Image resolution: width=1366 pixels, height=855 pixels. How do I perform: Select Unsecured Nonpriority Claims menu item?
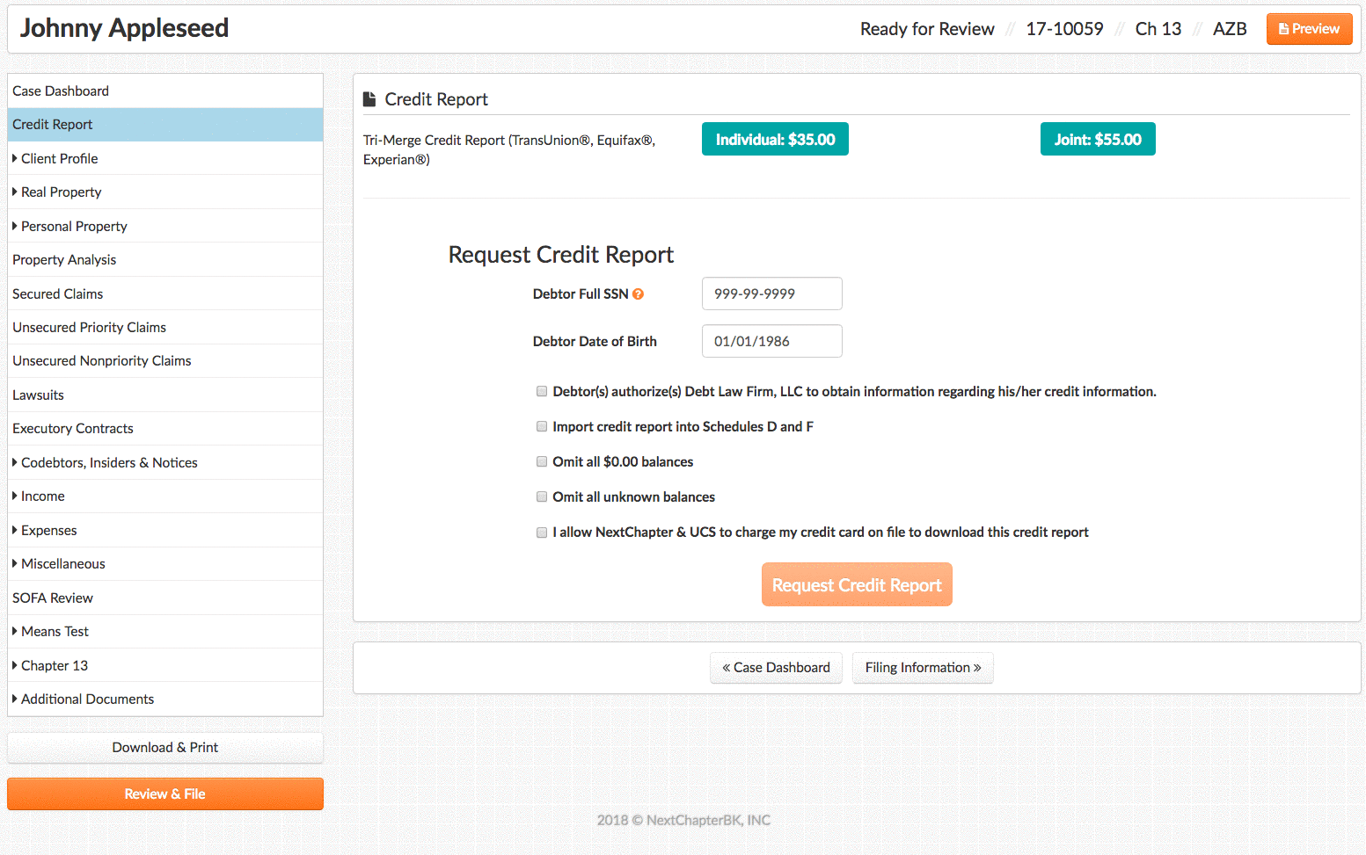pos(102,361)
